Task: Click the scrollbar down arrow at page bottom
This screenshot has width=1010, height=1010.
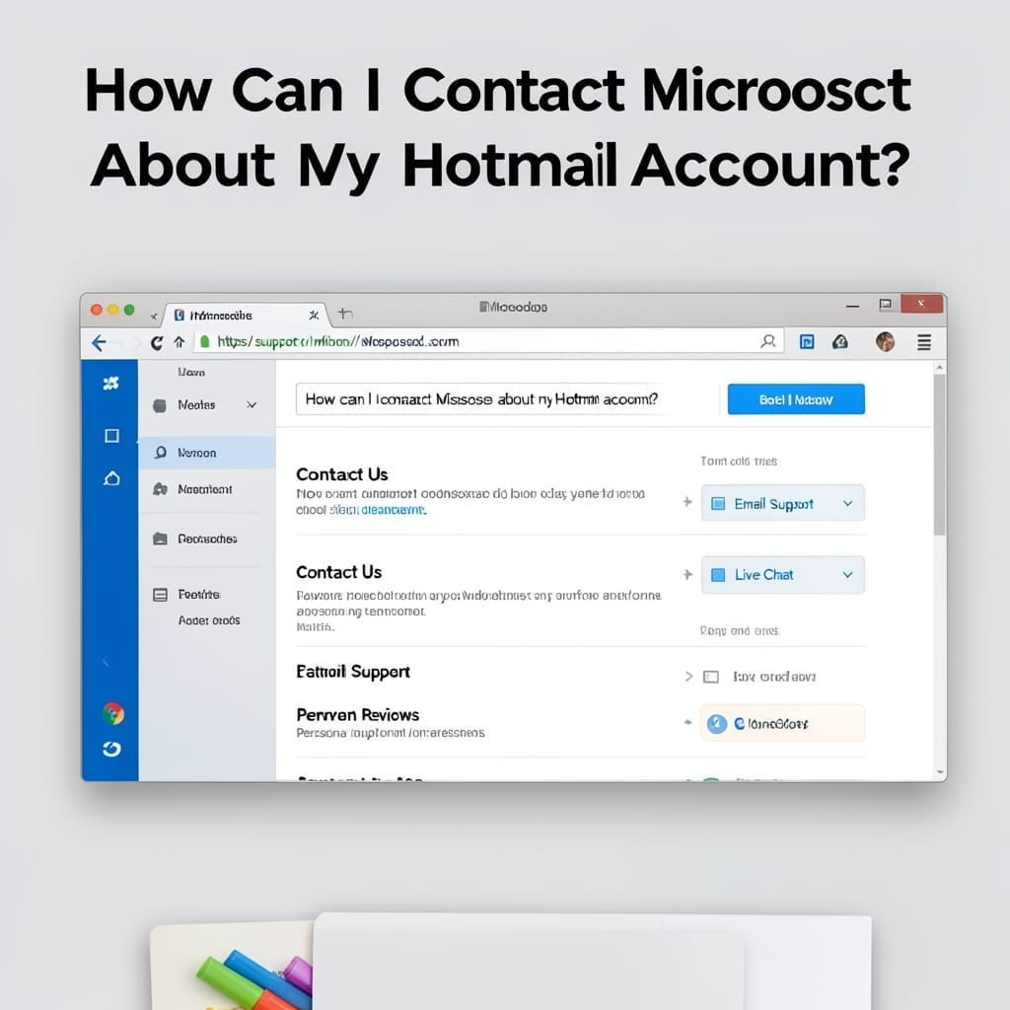Action: click(940, 771)
